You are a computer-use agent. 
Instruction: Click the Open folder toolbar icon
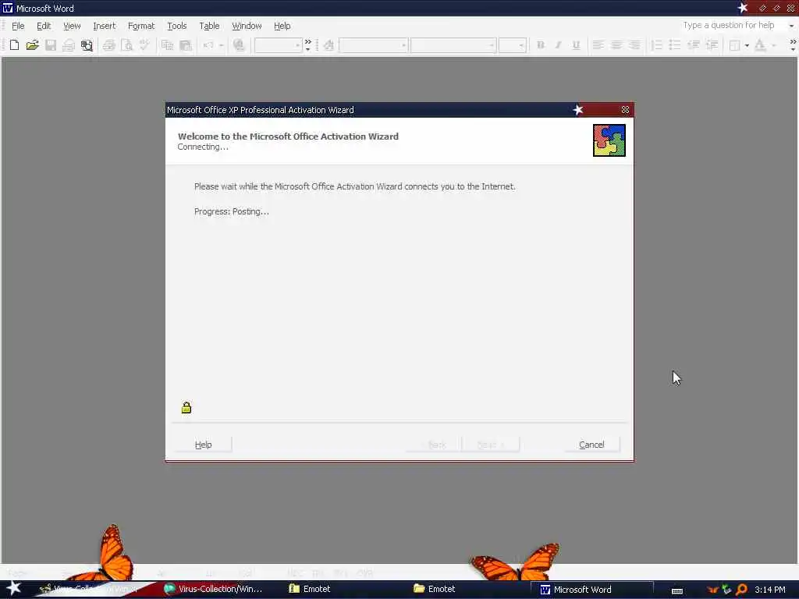(x=33, y=45)
